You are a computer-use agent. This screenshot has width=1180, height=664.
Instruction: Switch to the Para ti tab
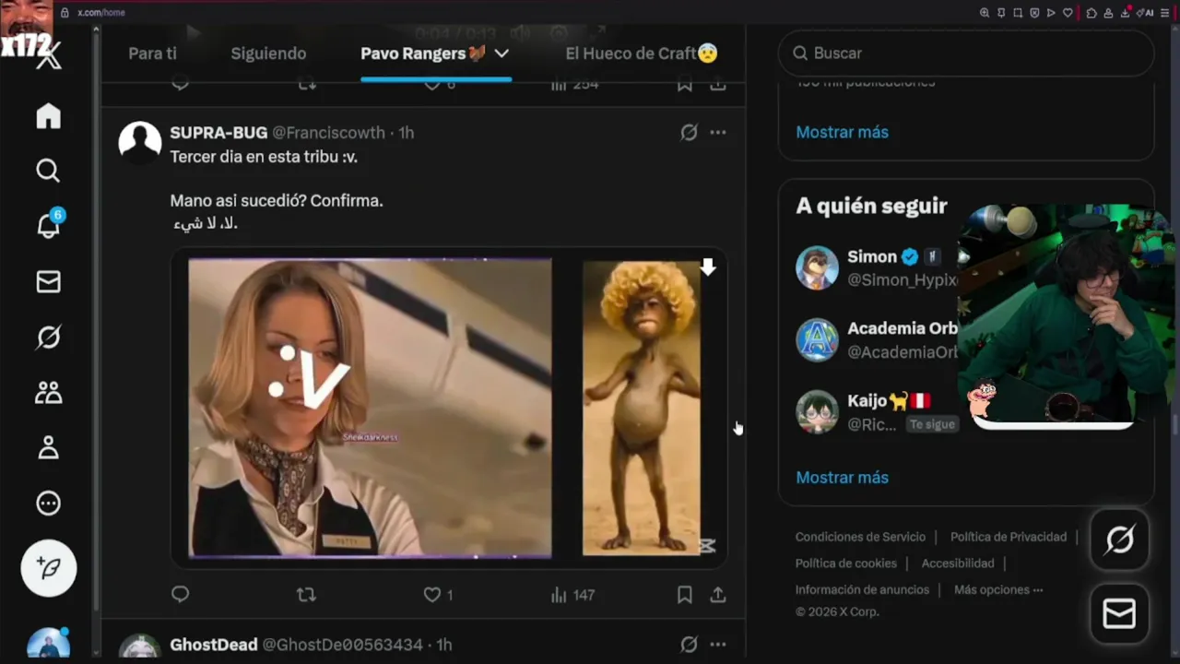(152, 53)
